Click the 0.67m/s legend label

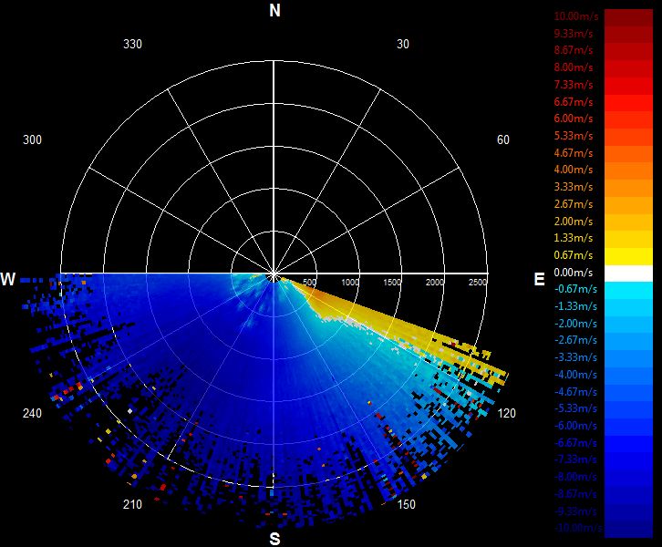pos(574,255)
